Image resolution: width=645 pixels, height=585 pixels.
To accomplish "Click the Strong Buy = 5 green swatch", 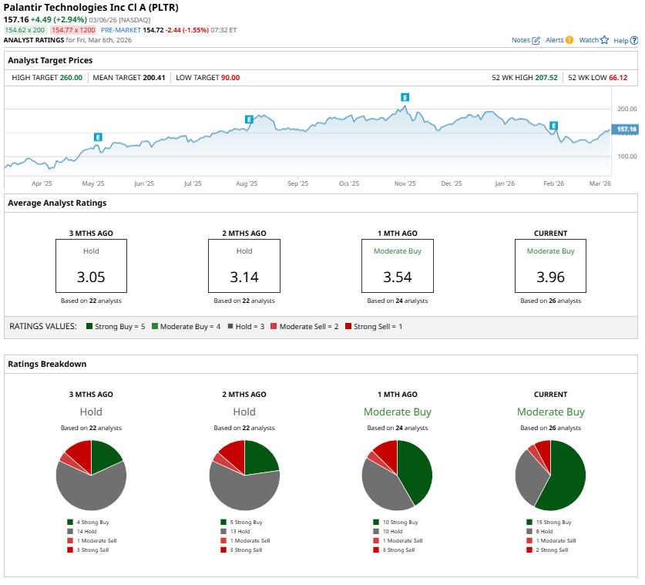I will 89,327.
